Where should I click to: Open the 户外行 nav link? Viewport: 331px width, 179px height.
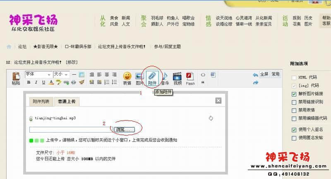[x=173, y=24]
